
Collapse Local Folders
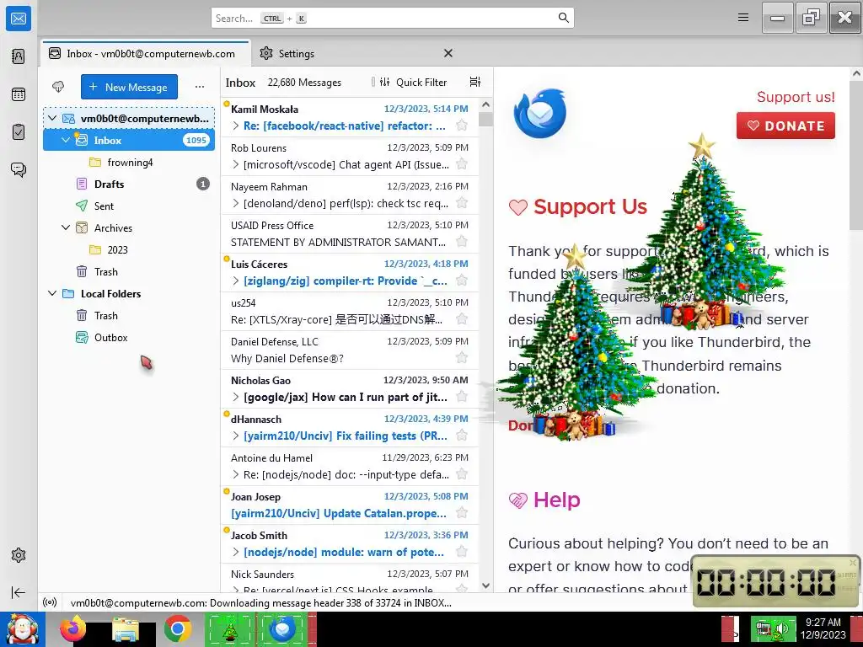pyautogui.click(x=52, y=293)
